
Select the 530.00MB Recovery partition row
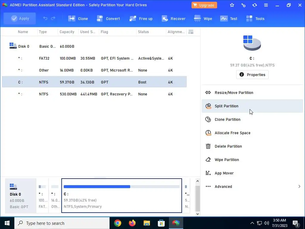(x=94, y=94)
